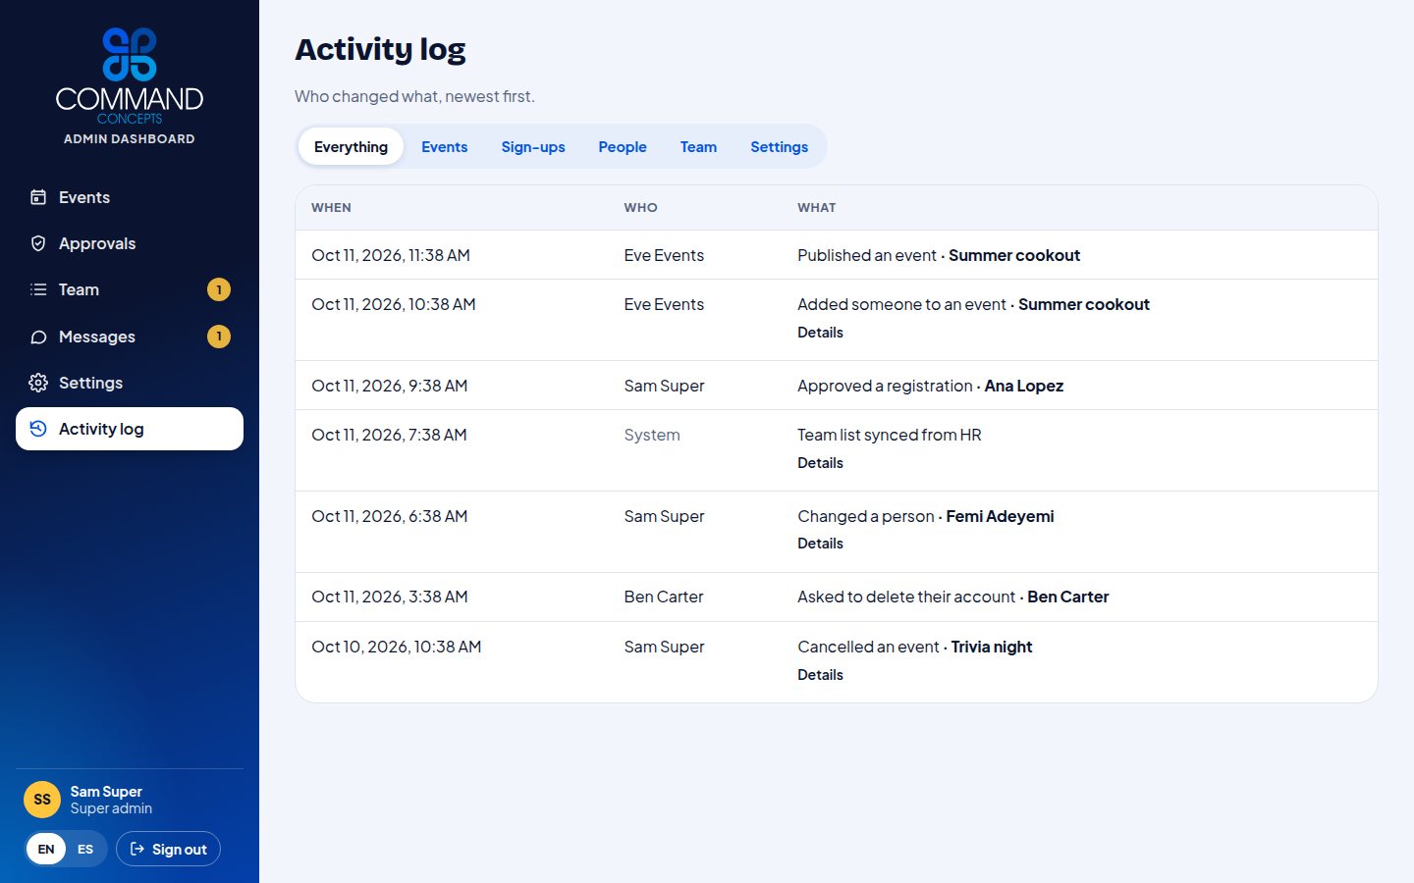Sign out of the dashboard
Viewport: 1414px width, 883px height.
(x=168, y=849)
